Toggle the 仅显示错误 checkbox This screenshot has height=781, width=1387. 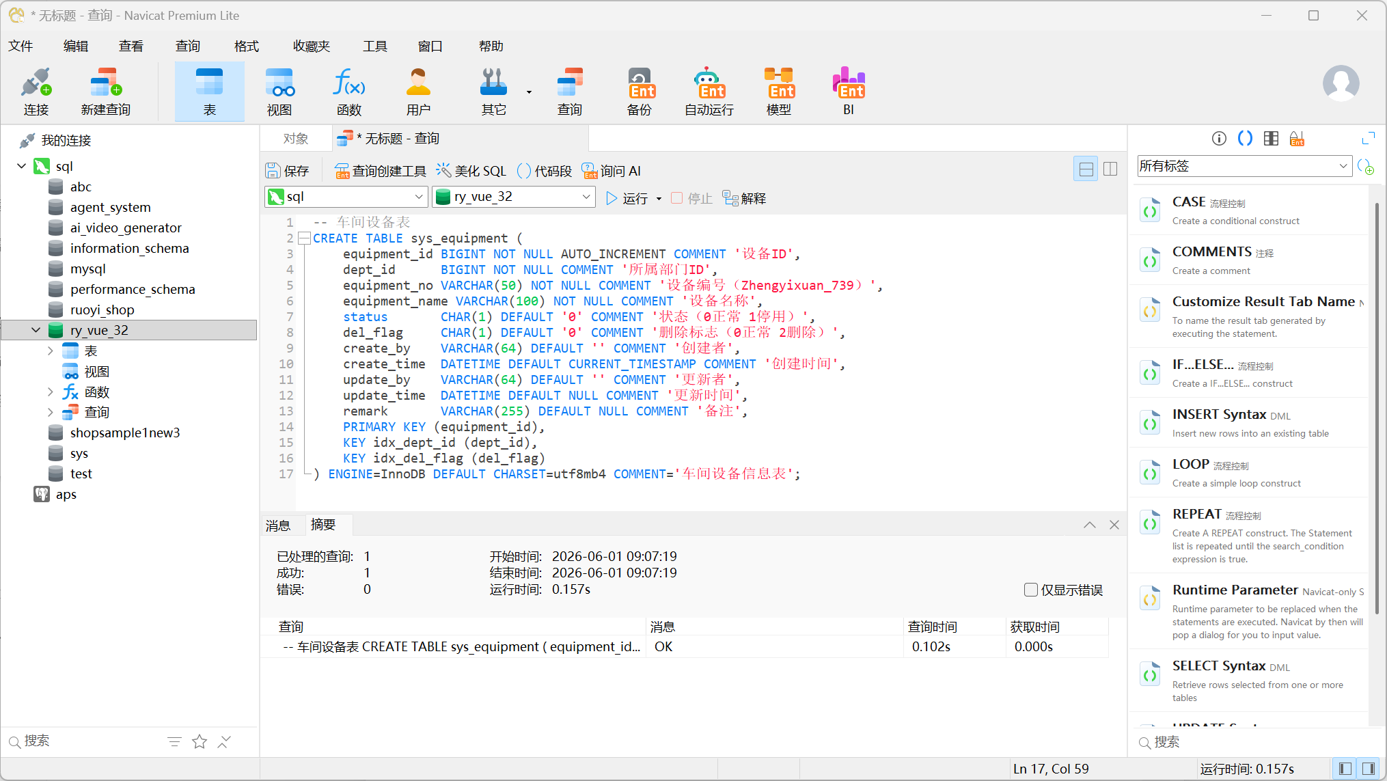tap(1030, 590)
